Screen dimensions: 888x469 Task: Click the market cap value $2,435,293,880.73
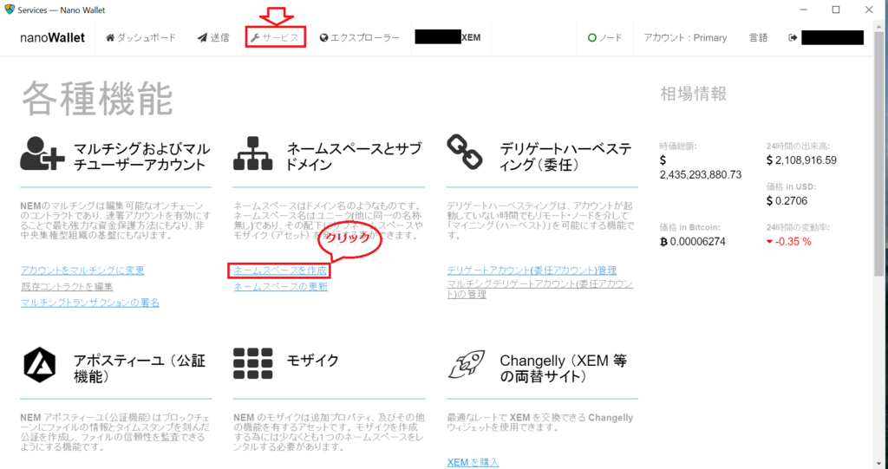701,167
